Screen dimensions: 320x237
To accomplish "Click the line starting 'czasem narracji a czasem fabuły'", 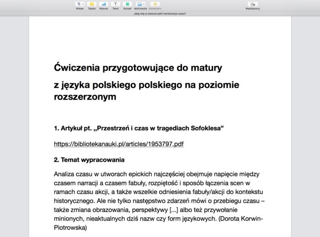I will coord(152,183).
